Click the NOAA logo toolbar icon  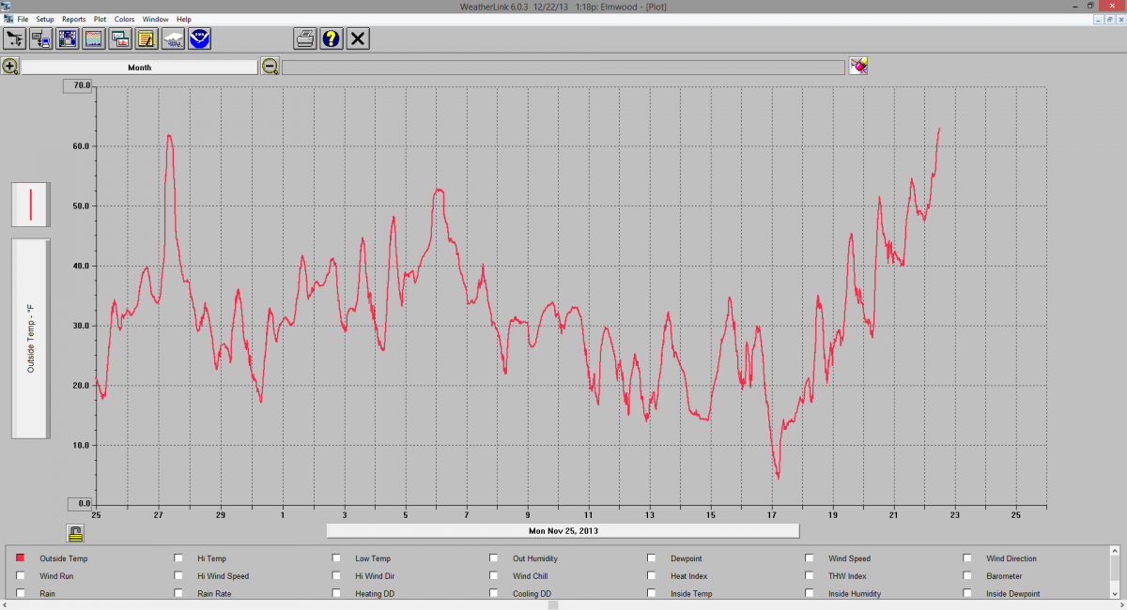click(x=199, y=38)
